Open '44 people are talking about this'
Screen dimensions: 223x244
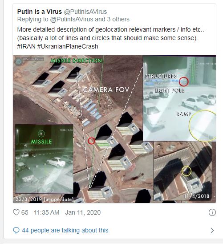click(65, 230)
